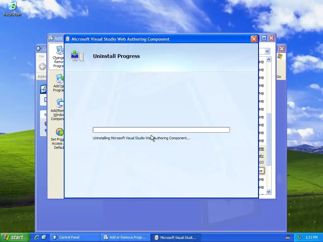Open the File menu in Control Panel

click(x=41, y=56)
